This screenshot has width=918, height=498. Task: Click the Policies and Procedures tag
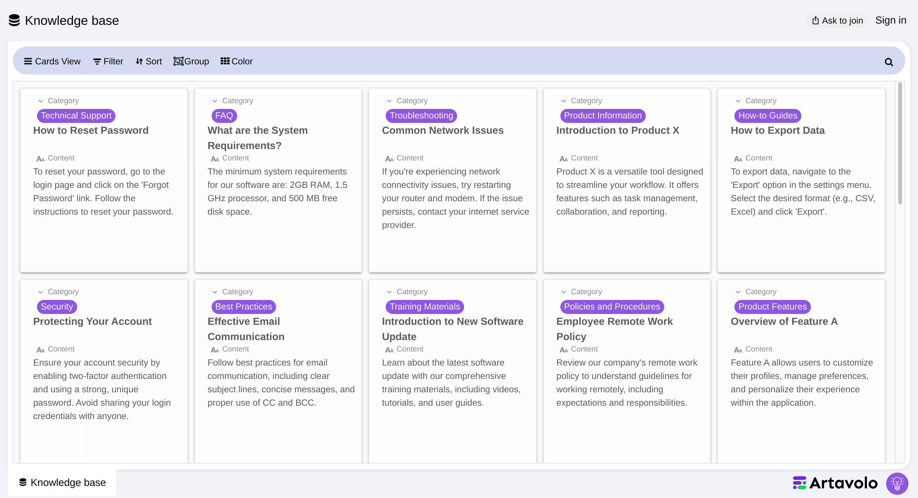pos(612,307)
